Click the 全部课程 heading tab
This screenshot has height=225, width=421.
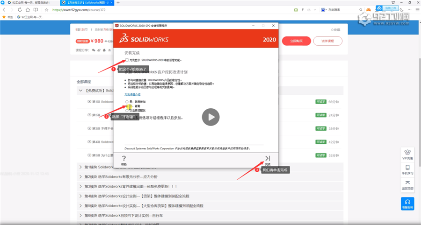pos(84,82)
